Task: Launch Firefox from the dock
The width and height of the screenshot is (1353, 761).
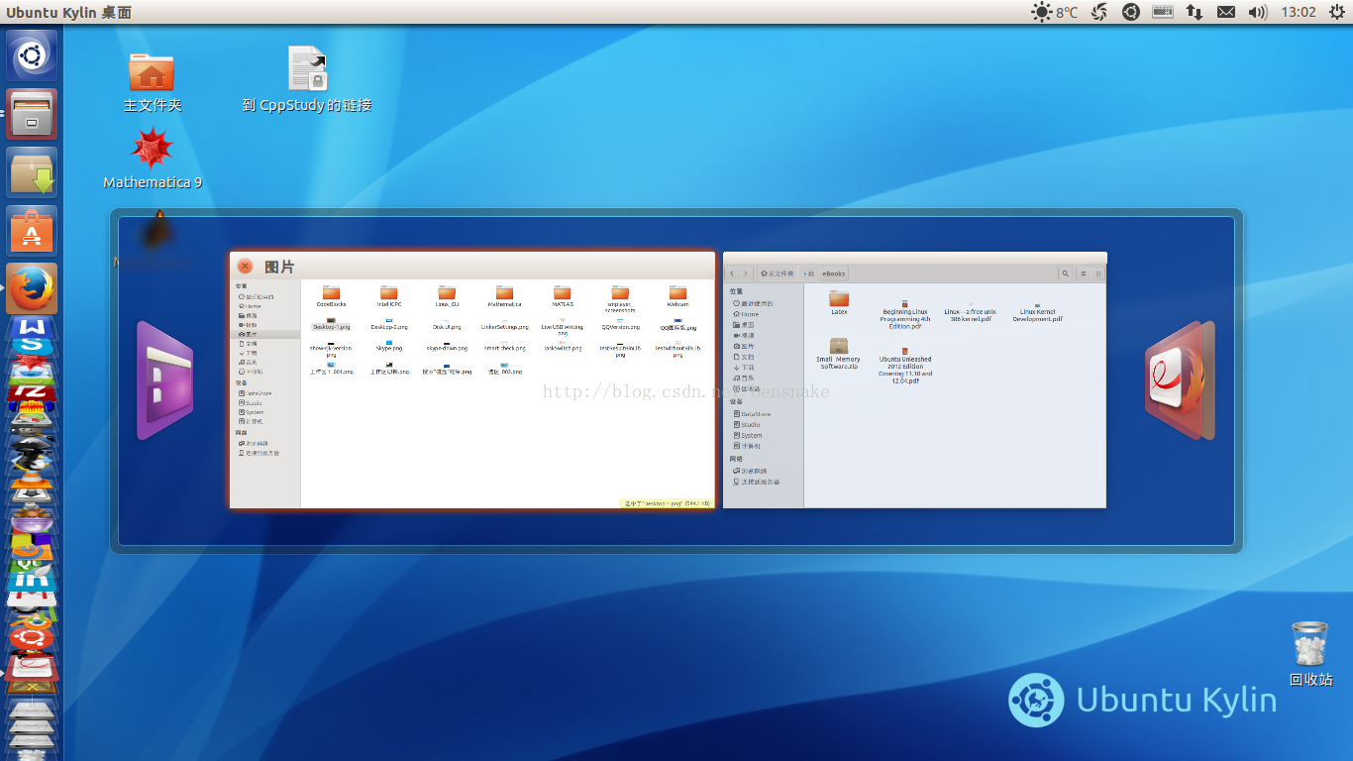Action: [x=32, y=289]
